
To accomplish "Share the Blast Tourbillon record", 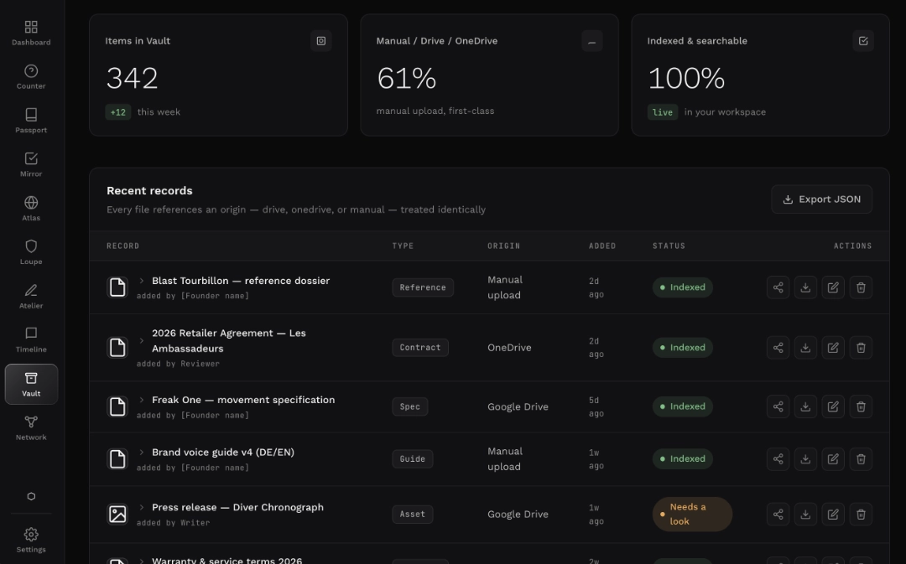I will (778, 287).
